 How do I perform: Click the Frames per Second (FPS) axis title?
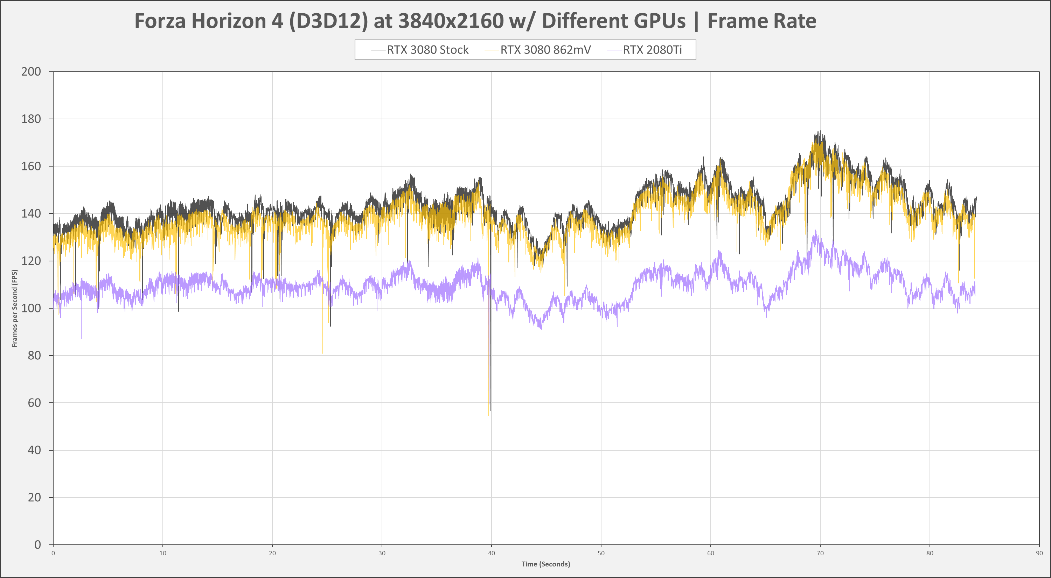[15, 308]
